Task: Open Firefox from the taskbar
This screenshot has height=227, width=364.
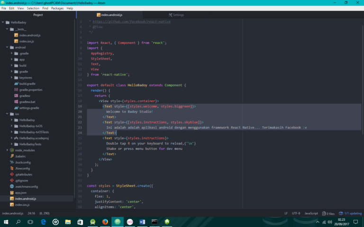Action: pos(105,221)
